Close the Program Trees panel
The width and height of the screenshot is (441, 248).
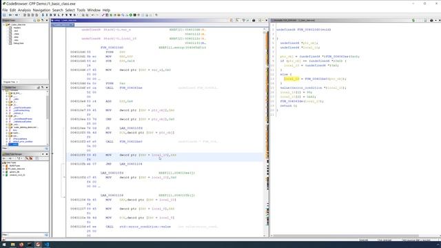47,20
